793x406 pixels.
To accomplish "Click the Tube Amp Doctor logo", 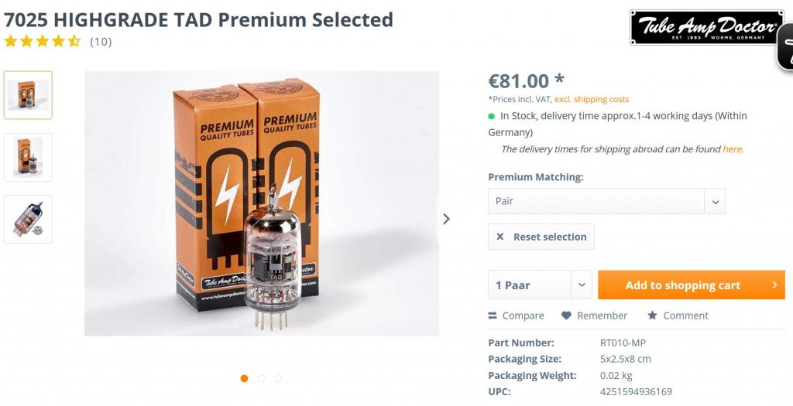I will 705,28.
